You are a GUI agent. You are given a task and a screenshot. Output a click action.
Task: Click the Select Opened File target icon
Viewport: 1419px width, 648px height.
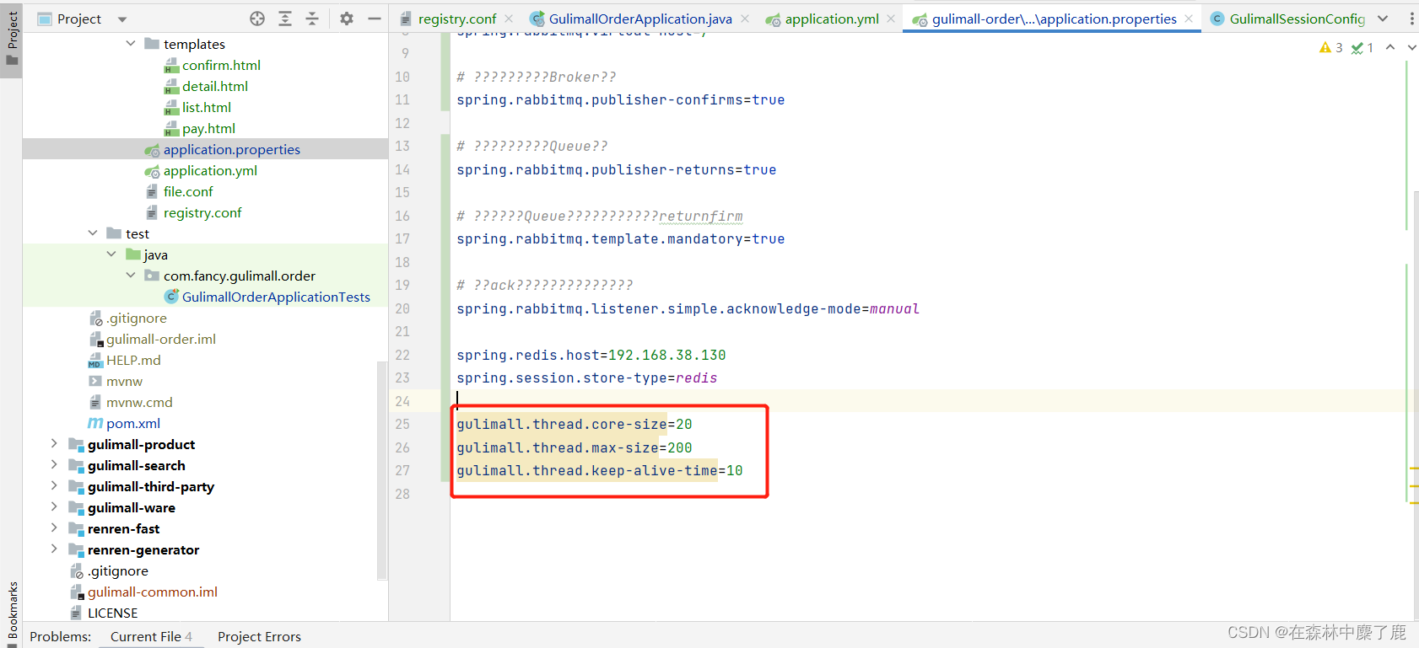coord(257,19)
